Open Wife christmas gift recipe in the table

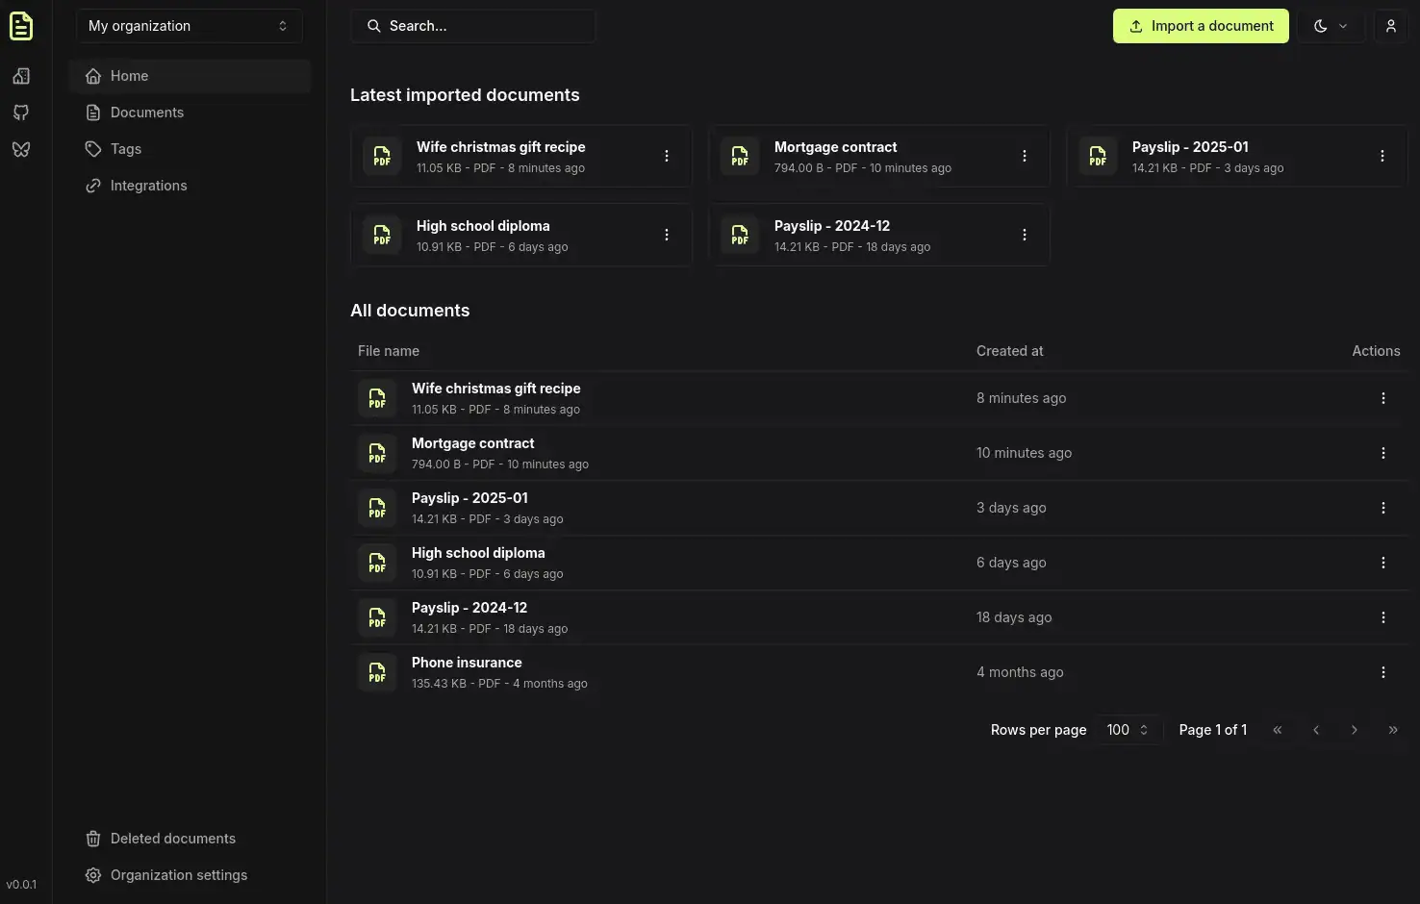pyautogui.click(x=495, y=389)
